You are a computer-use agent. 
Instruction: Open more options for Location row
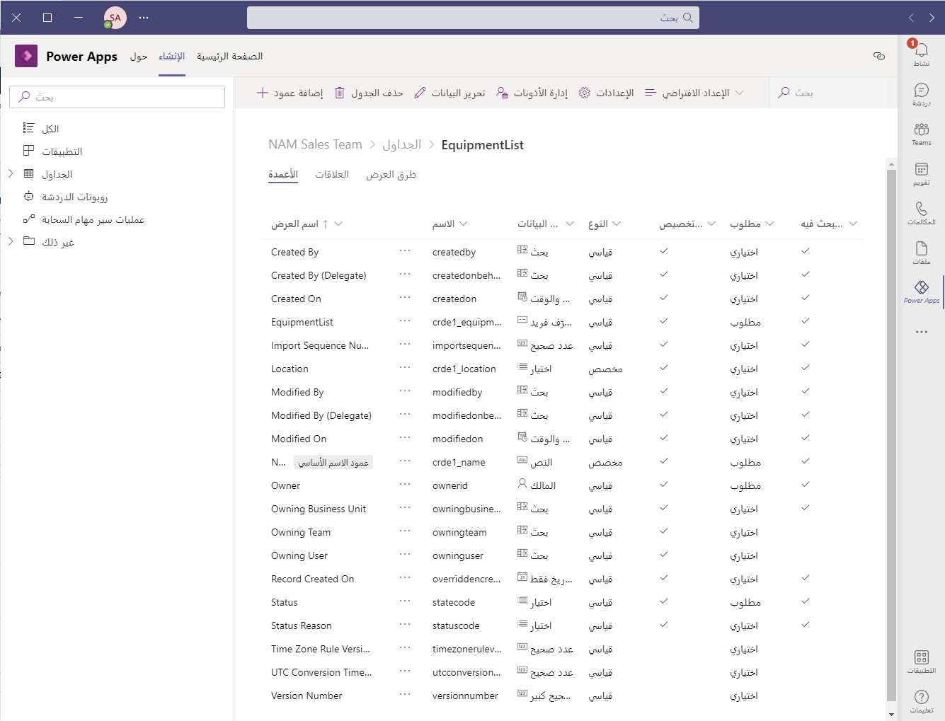pos(405,367)
